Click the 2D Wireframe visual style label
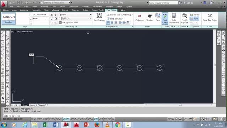Image resolution: width=227 pixels, height=128 pixels. click(27, 32)
